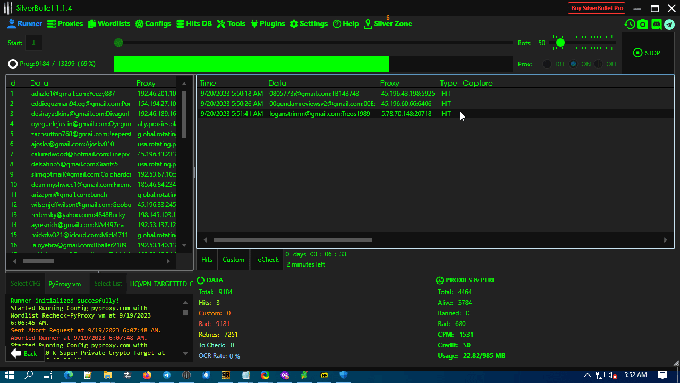Click the data list scroll-right arrow
Screen dimensions: 680x383
[168, 261]
